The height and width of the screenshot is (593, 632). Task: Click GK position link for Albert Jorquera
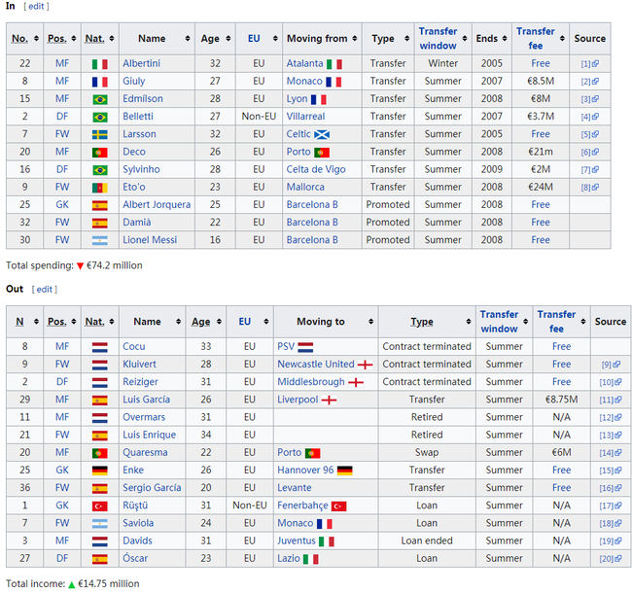click(62, 205)
